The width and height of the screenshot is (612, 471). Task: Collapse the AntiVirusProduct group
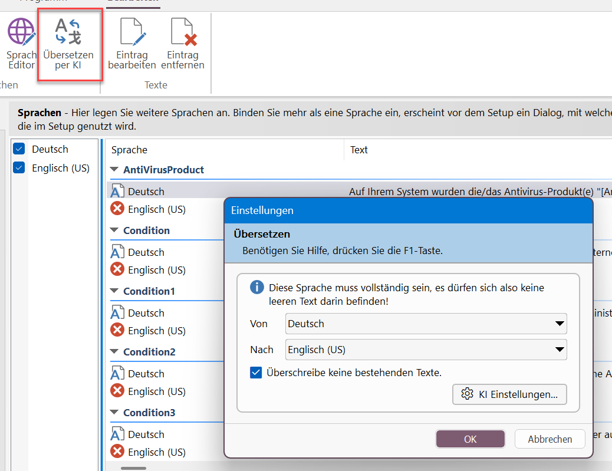[114, 169]
